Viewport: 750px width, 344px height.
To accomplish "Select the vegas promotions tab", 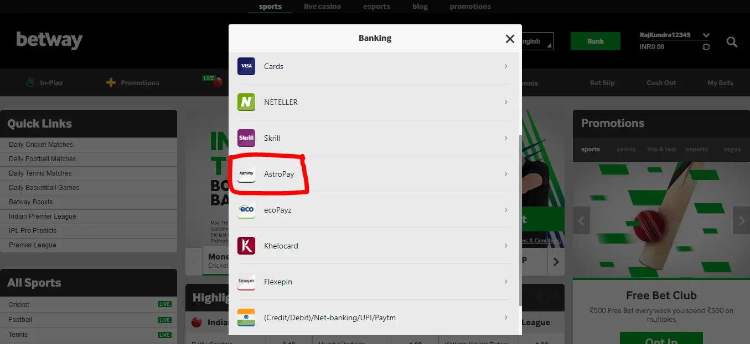I will pos(732,150).
